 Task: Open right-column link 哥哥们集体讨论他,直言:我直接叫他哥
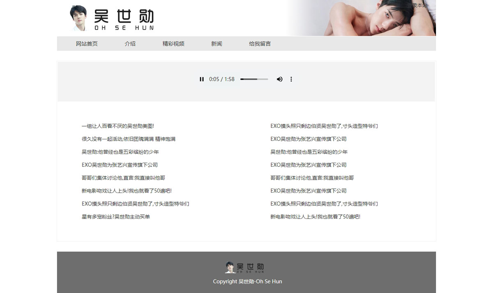312,178
